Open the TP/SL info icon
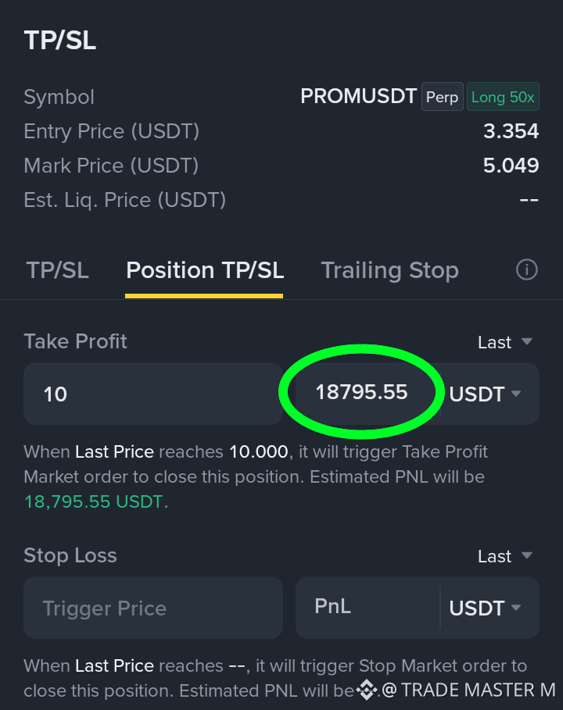 [526, 270]
